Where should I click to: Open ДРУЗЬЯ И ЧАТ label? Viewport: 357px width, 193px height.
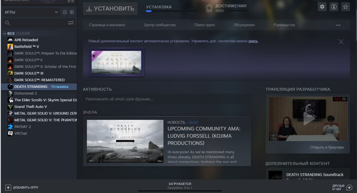point(338,187)
